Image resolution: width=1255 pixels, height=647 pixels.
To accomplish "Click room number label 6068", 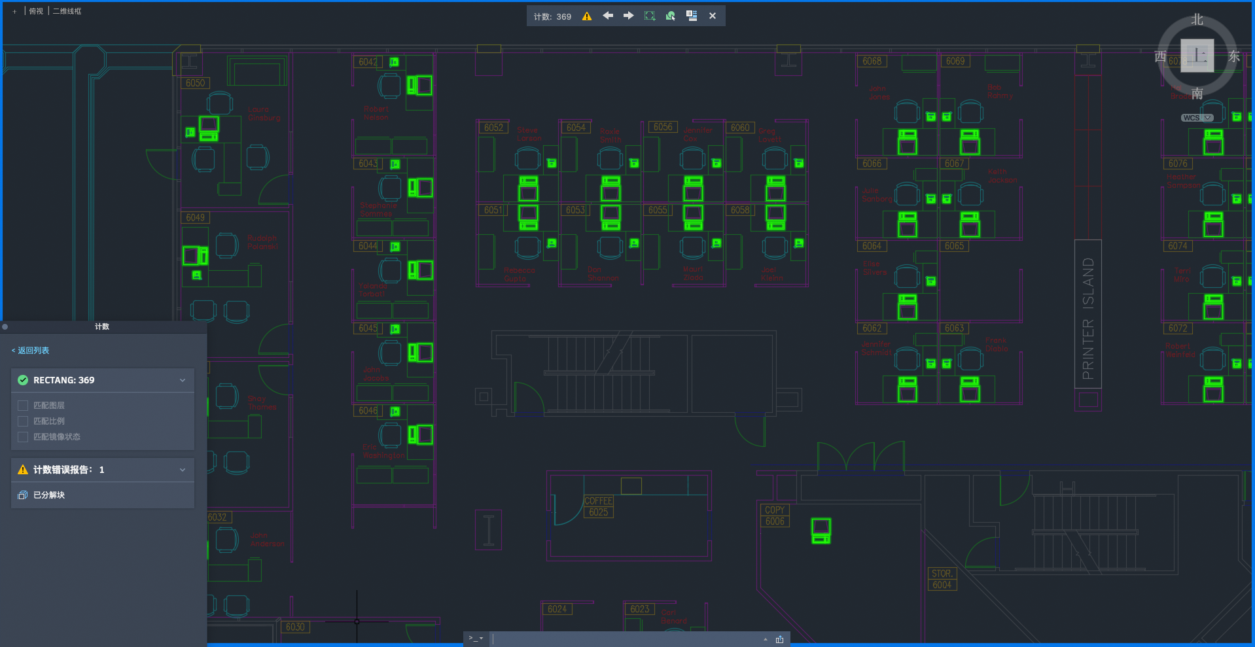I will tap(872, 61).
